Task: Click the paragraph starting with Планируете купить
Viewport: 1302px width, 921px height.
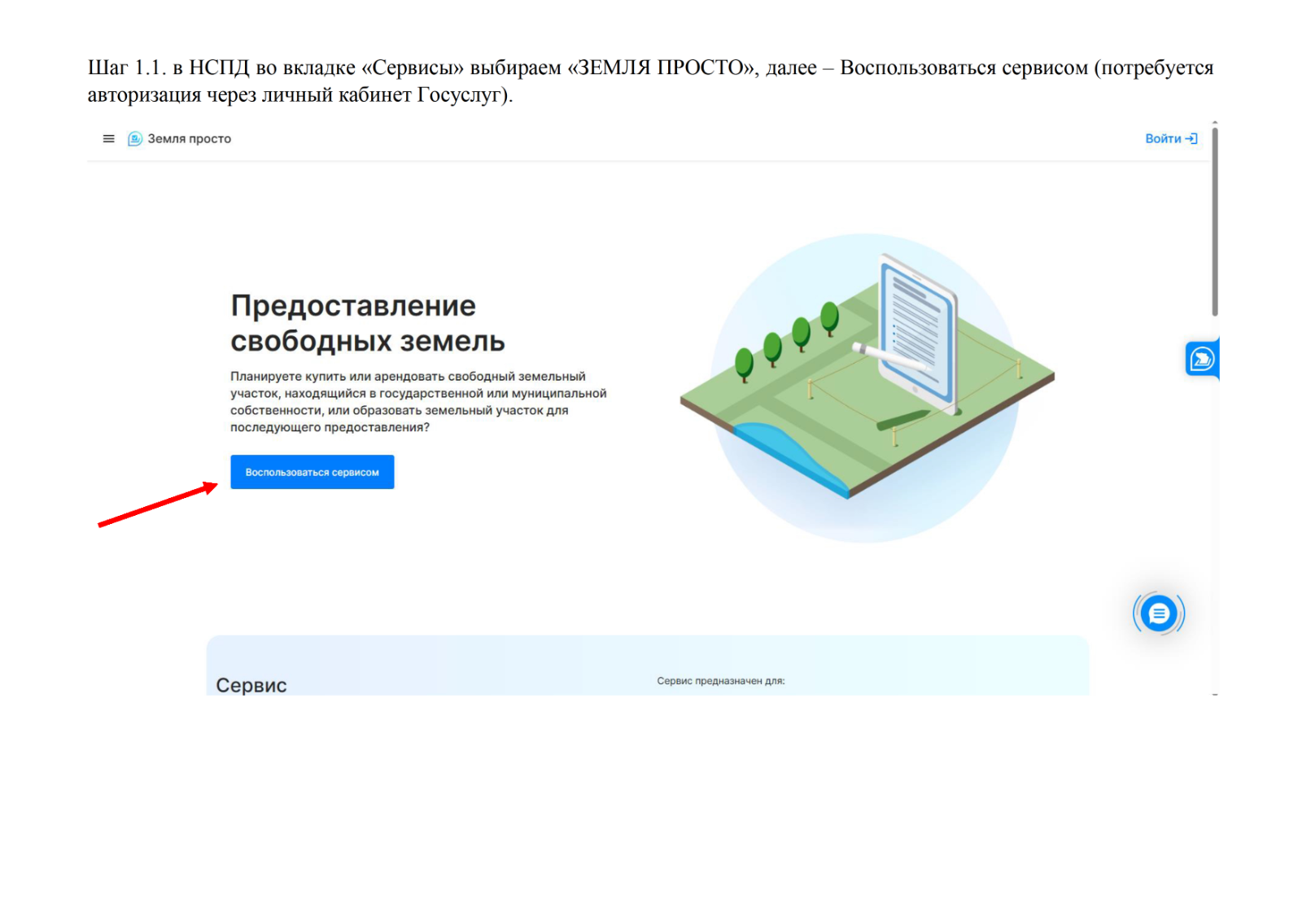Action: 417,402
